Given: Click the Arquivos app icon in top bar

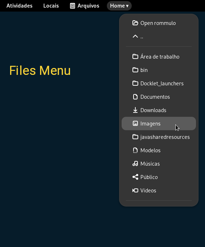Looking at the screenshot, I should click(x=72, y=6).
